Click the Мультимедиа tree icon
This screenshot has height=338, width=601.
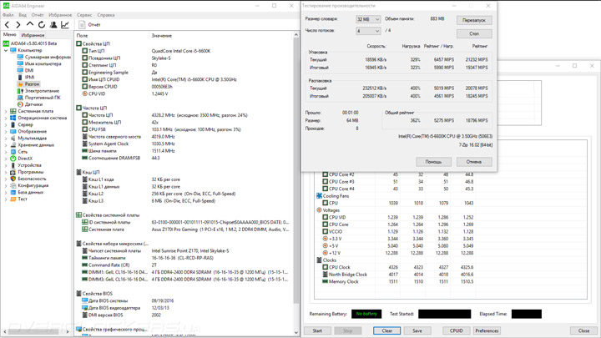(x=13, y=138)
